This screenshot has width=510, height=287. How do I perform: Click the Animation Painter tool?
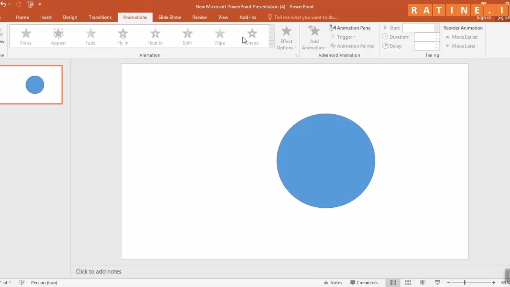[352, 46]
